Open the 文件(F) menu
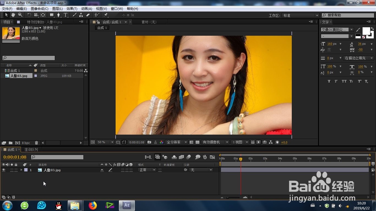 (x=7, y=9)
